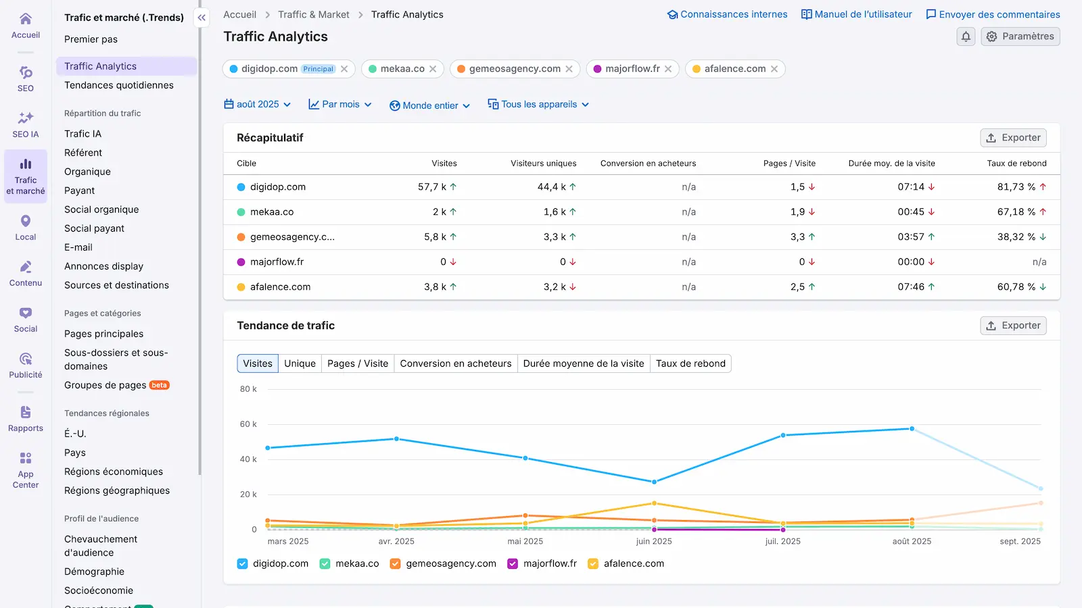Open the SEO IA sparkle icon
1082x608 pixels.
[x=26, y=118]
